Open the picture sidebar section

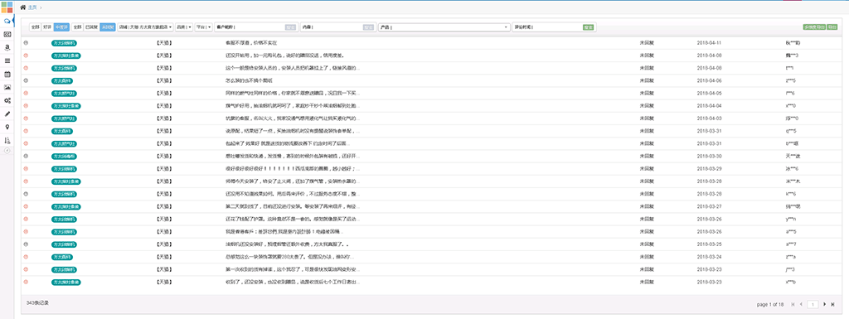pos(7,87)
